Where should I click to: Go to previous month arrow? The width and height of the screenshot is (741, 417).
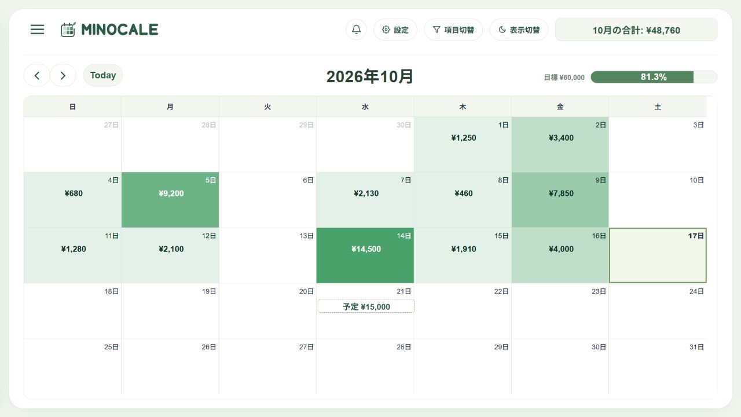37,75
